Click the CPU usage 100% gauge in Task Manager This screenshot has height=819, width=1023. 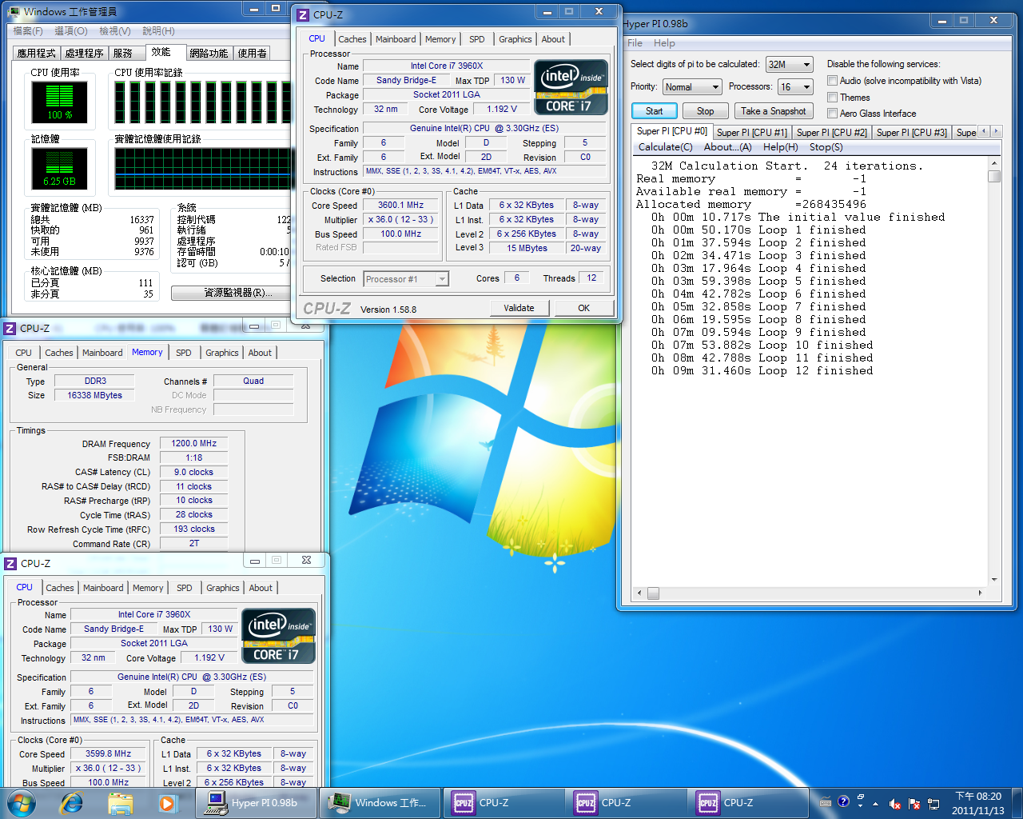[x=59, y=102]
